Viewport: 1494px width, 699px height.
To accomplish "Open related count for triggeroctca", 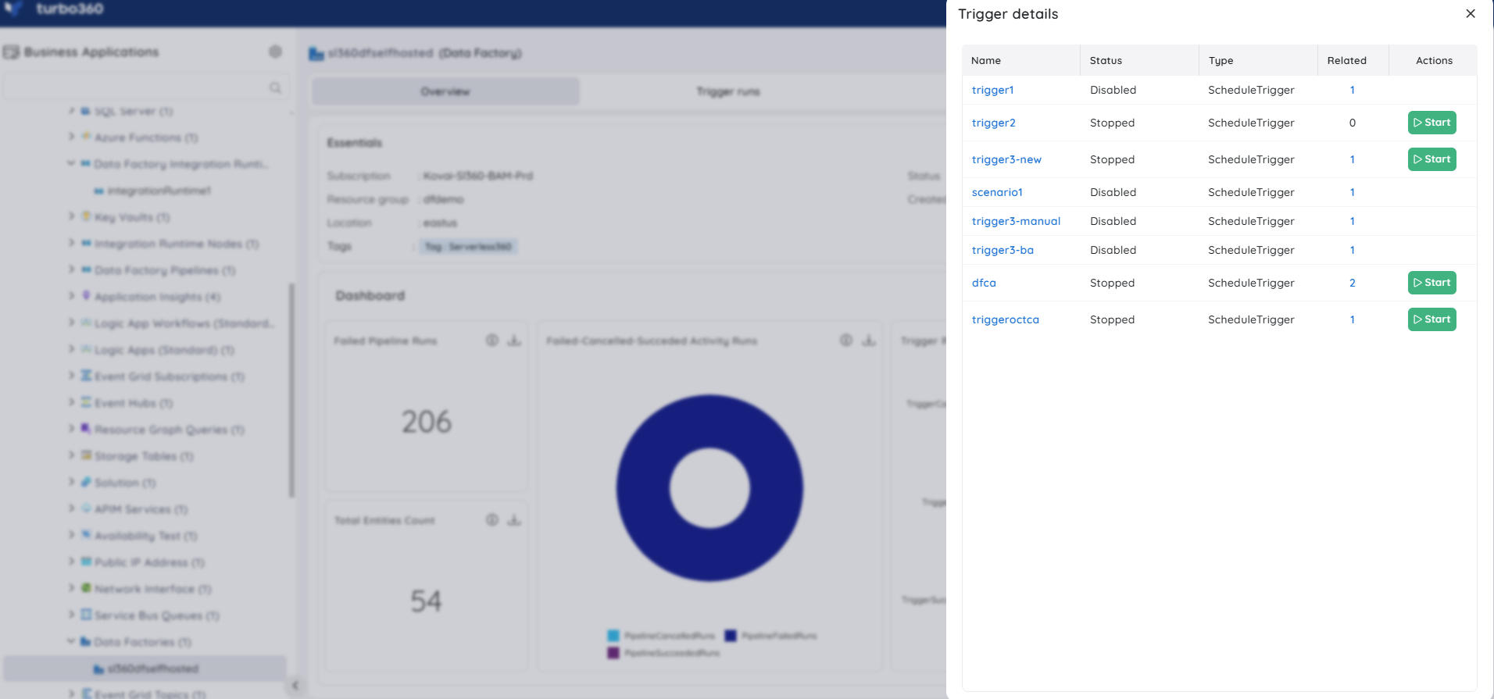I will point(1352,319).
